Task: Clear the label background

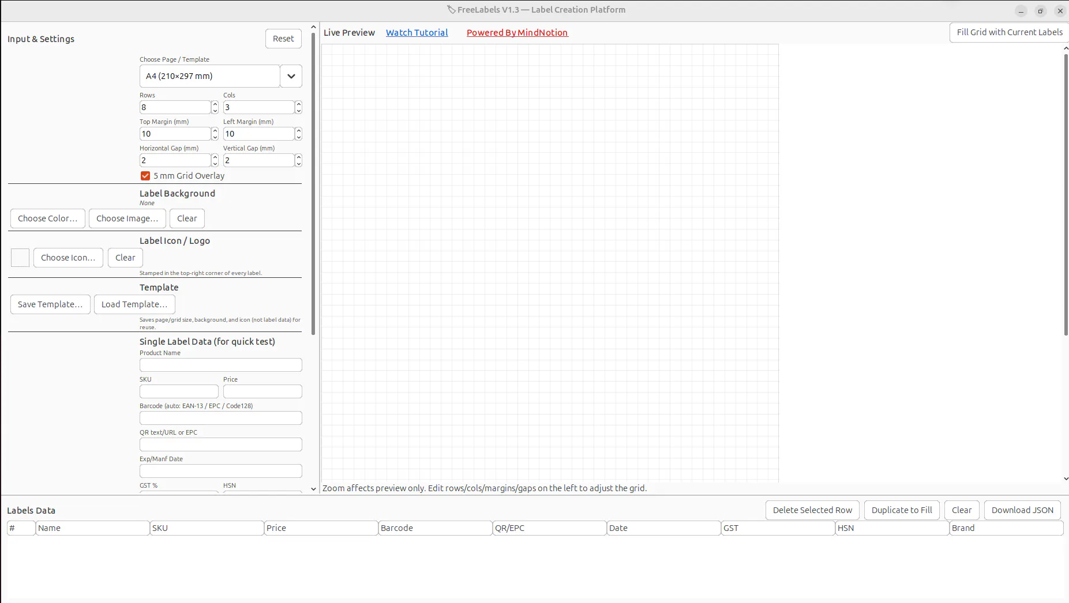Action: click(187, 218)
